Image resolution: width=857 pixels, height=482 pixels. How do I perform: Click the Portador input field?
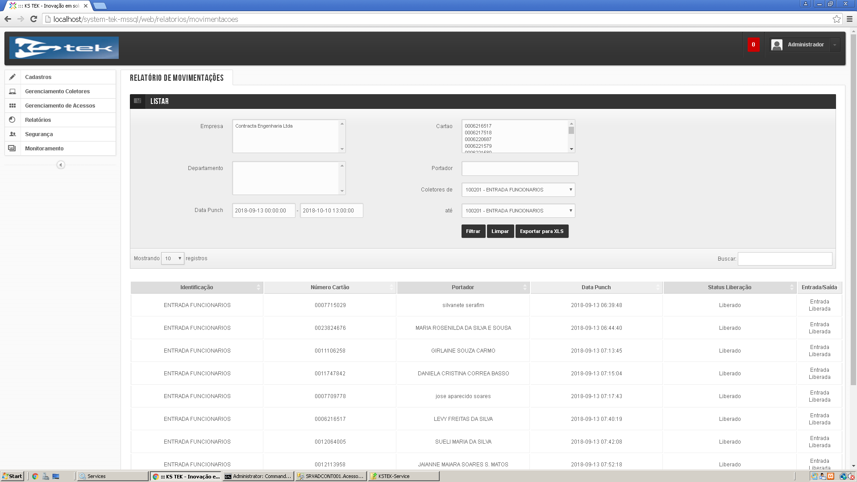520,169
